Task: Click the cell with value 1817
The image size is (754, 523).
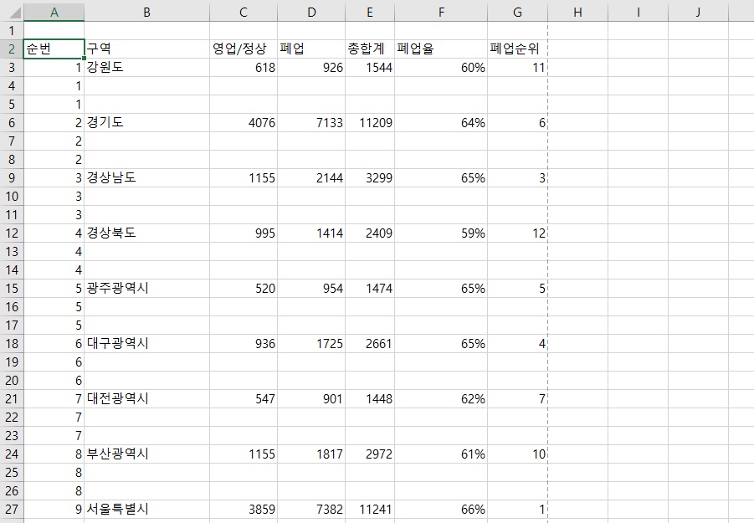Action: tap(311, 454)
